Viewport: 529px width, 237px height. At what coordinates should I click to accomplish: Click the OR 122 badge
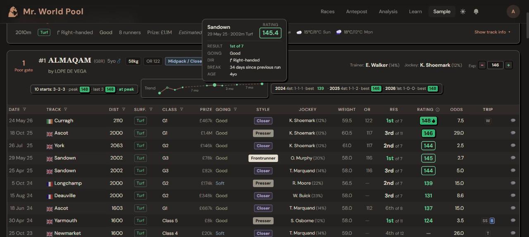point(153,61)
